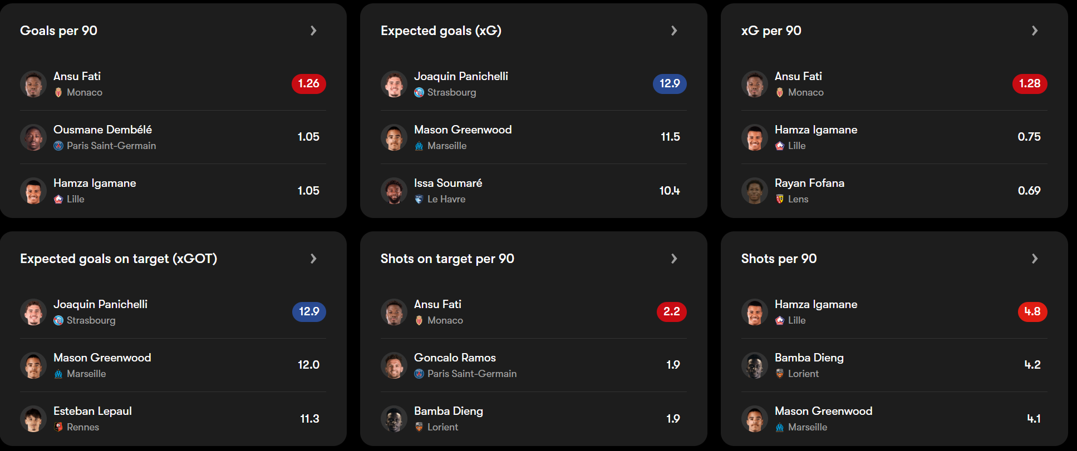Viewport: 1077px width, 451px height.
Task: Expand Shots on target per 90 chevron
Action: click(x=674, y=259)
